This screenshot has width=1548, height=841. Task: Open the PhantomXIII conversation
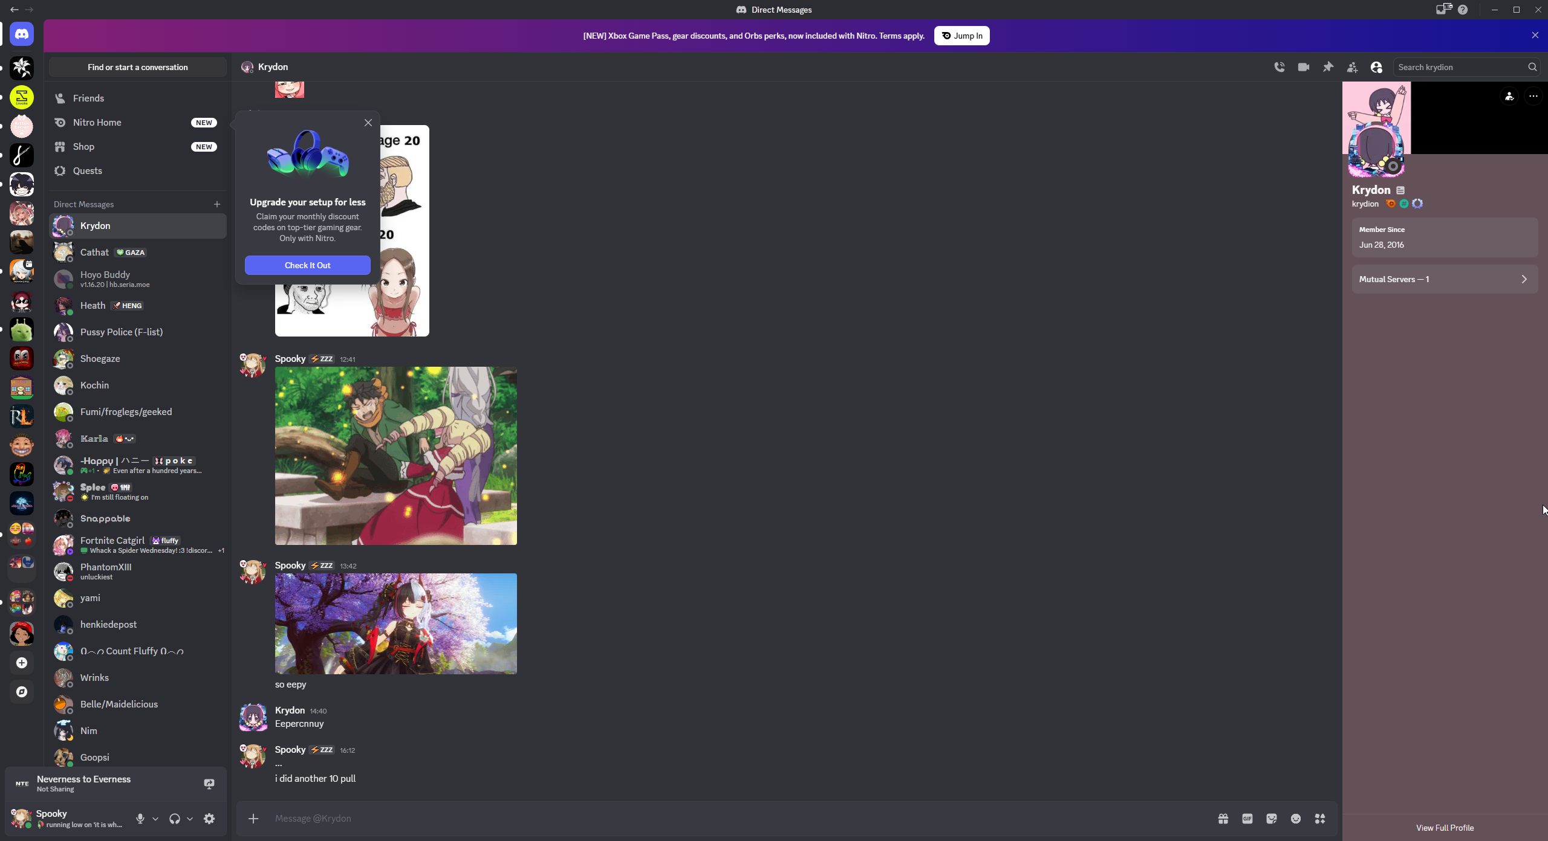point(138,571)
